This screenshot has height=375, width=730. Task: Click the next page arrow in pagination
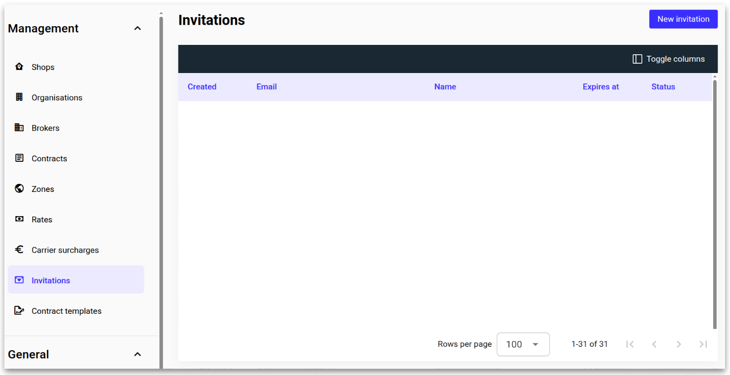point(679,344)
